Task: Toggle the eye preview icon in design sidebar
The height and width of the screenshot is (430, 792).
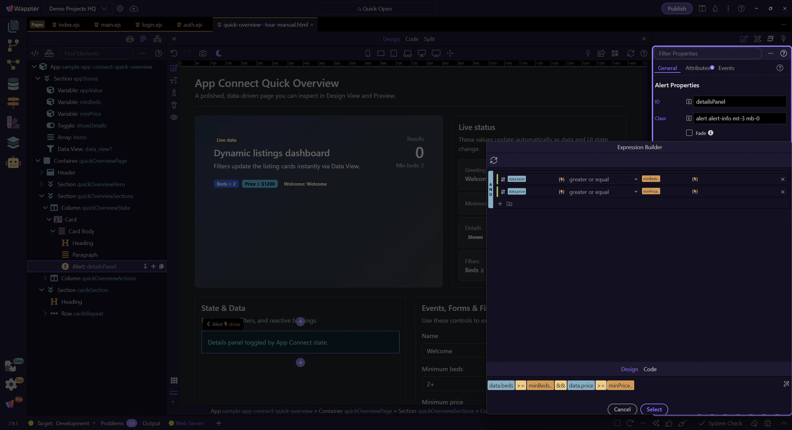Action: 174,117
